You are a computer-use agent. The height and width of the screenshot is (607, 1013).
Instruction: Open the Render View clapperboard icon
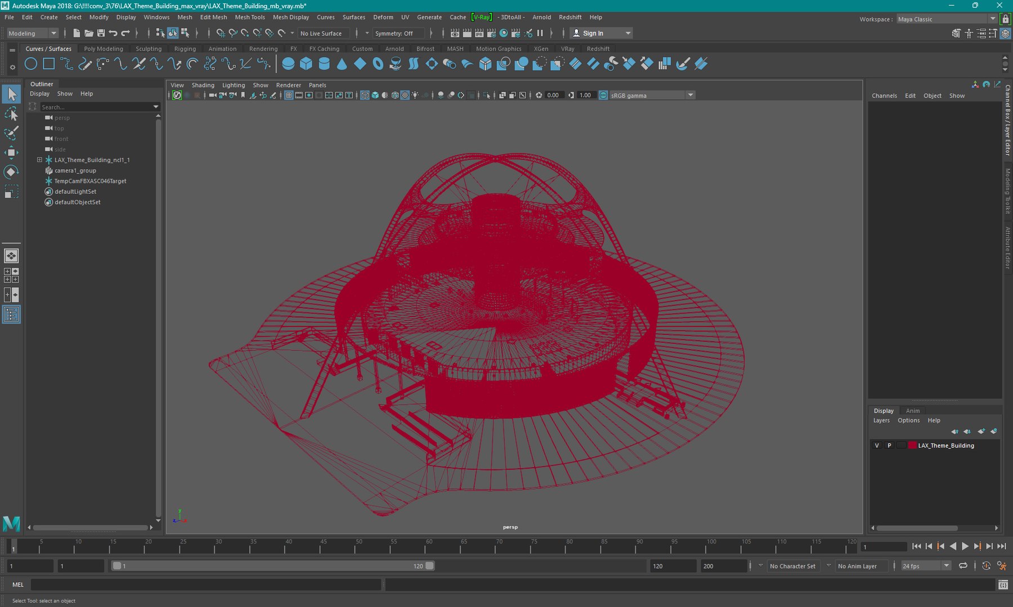(455, 33)
